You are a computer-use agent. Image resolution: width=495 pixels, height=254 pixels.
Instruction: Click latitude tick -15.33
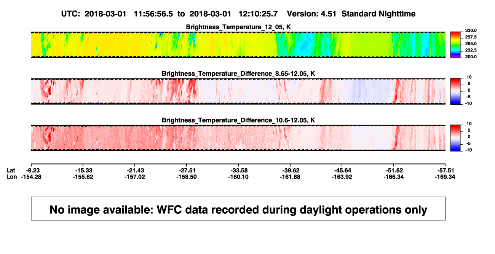pyautogui.click(x=84, y=170)
